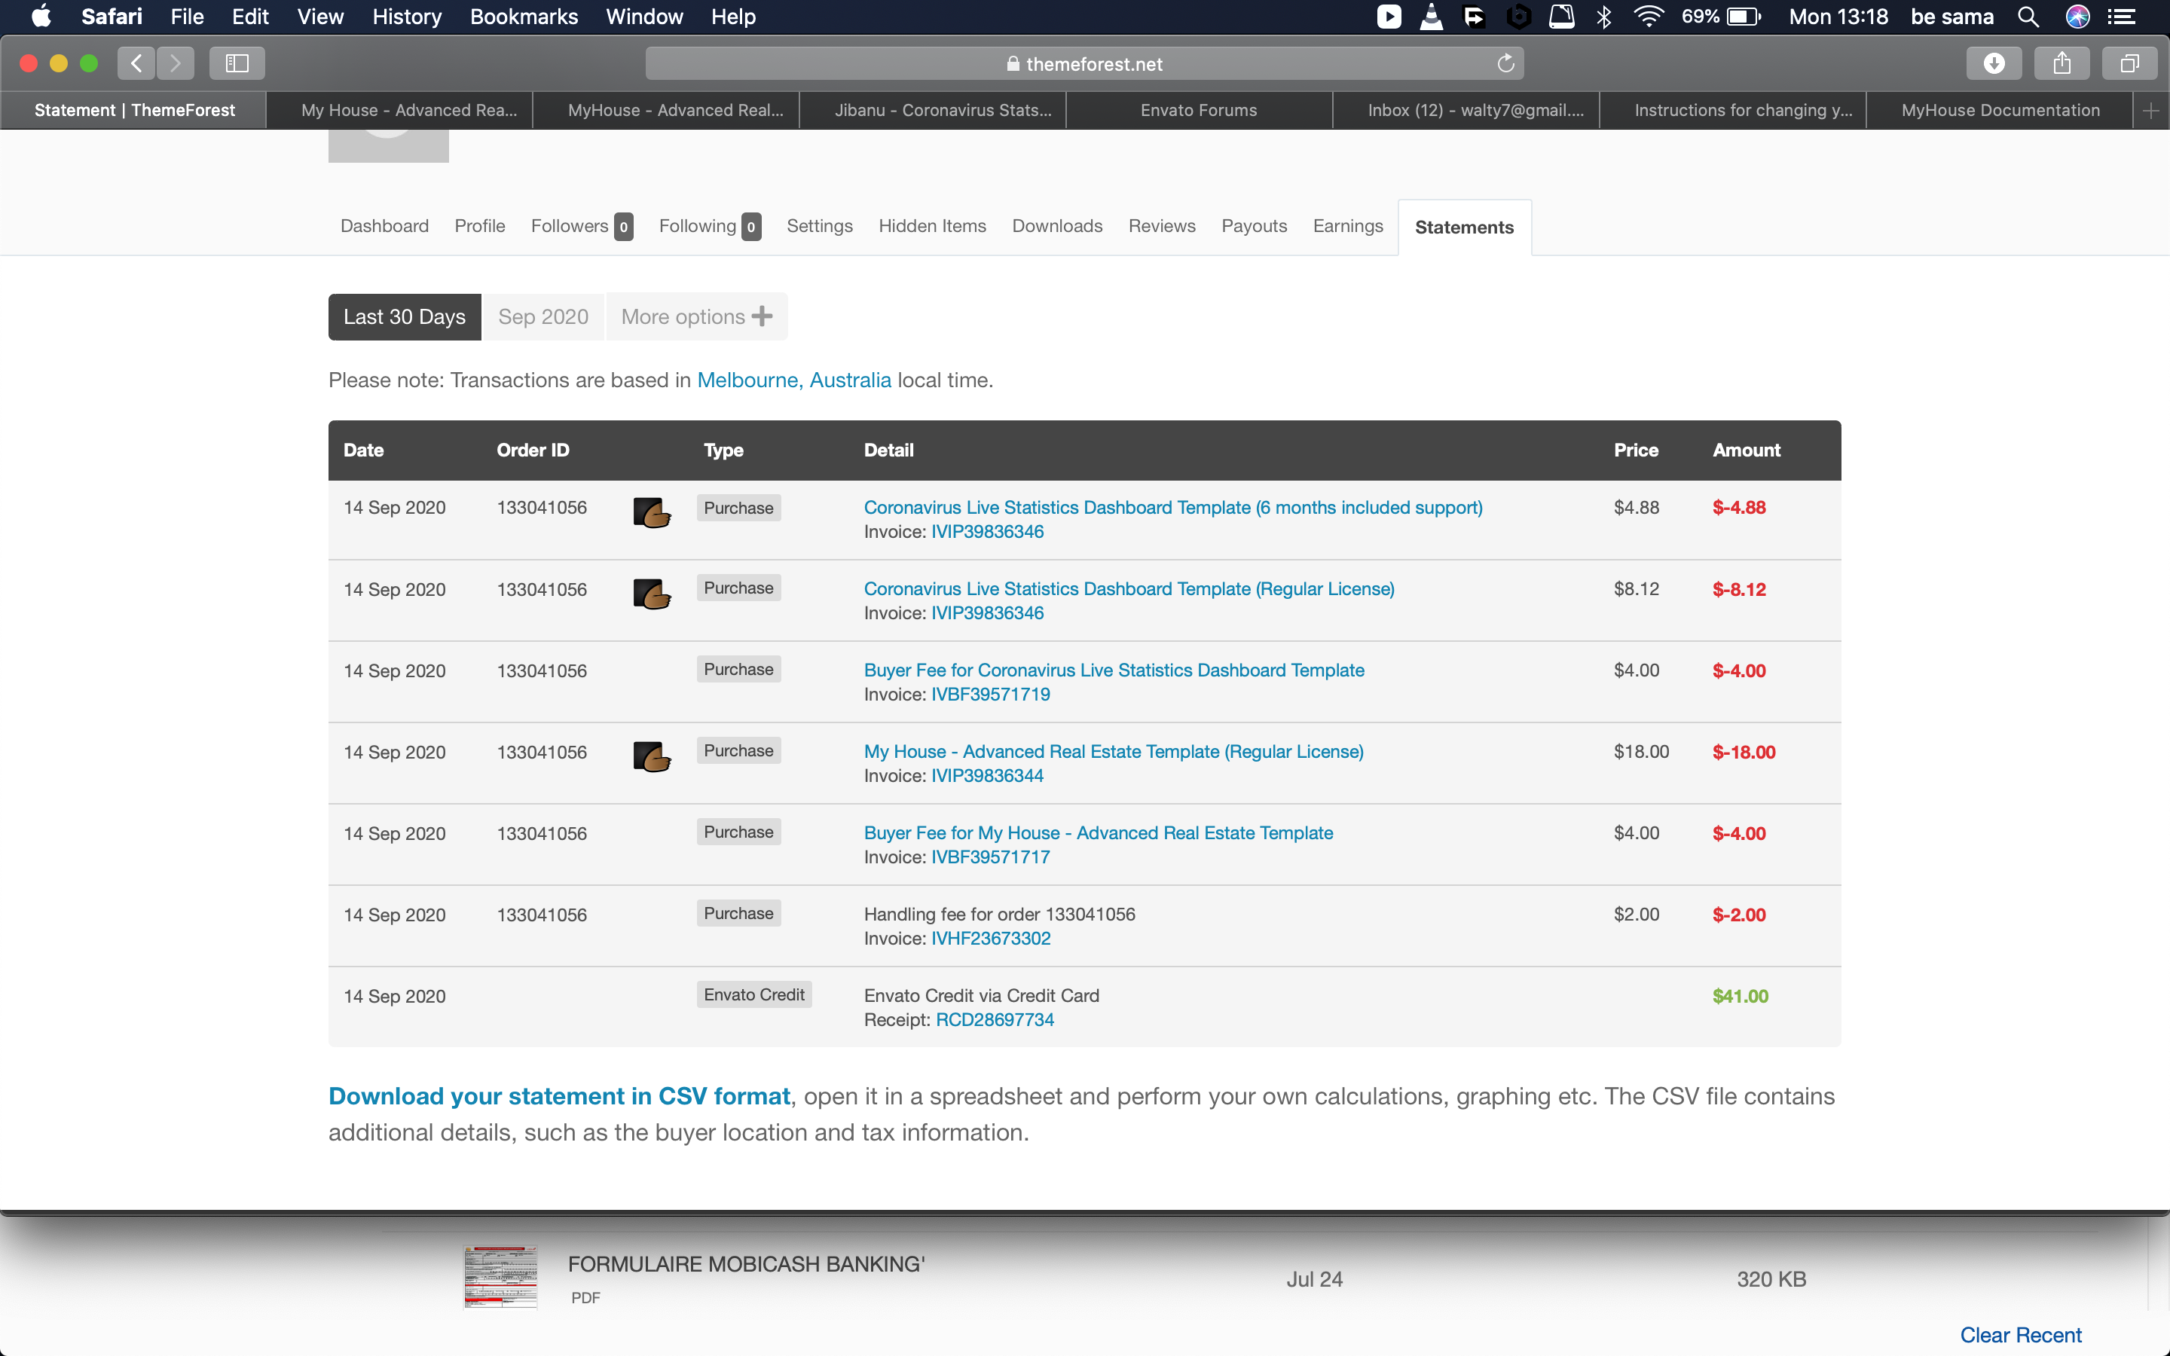Click item thumbnail in $18.00 purchase row
The width and height of the screenshot is (2170, 1356).
coord(652,756)
